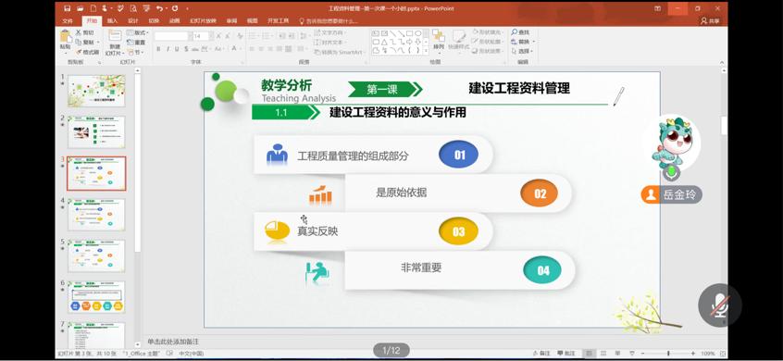Image resolution: width=783 pixels, height=361 pixels.
Task: Select the triangle shape in shapes gallery
Action: [x=384, y=42]
